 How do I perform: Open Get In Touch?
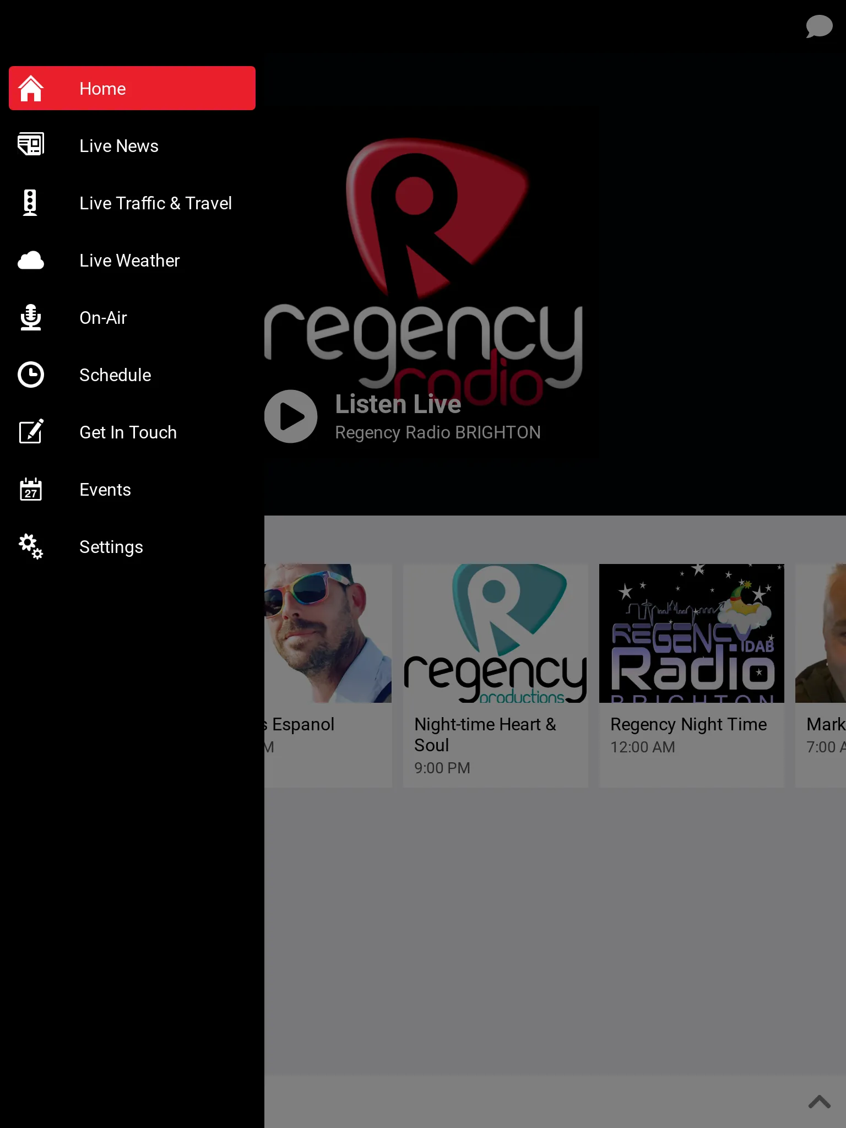click(132, 432)
